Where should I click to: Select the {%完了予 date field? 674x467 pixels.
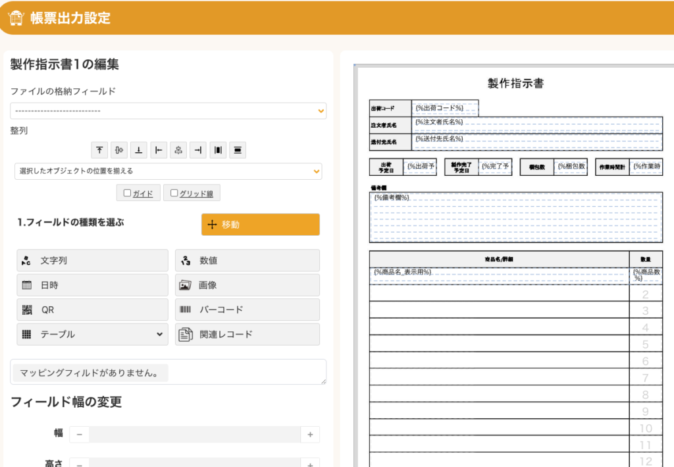tap(495, 167)
